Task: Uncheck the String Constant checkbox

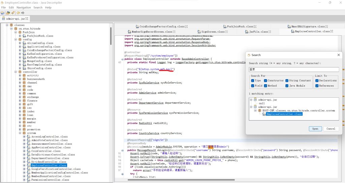Action: pyautogui.click(x=287, y=81)
